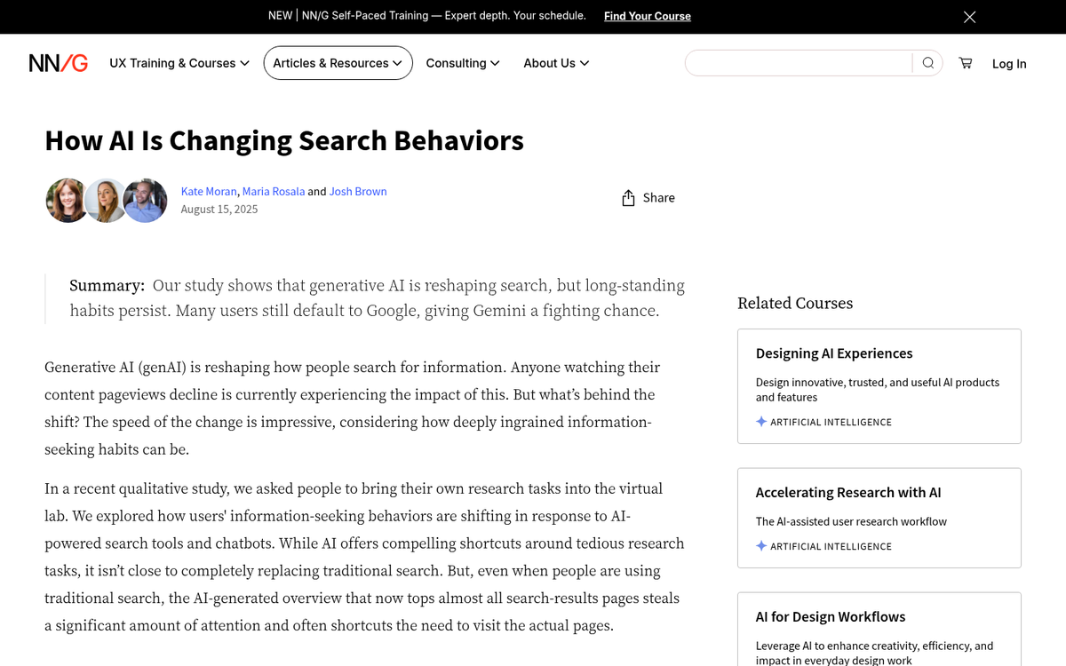The image size is (1066, 666).
Task: Dismiss the top announcement banner
Action: (970, 17)
